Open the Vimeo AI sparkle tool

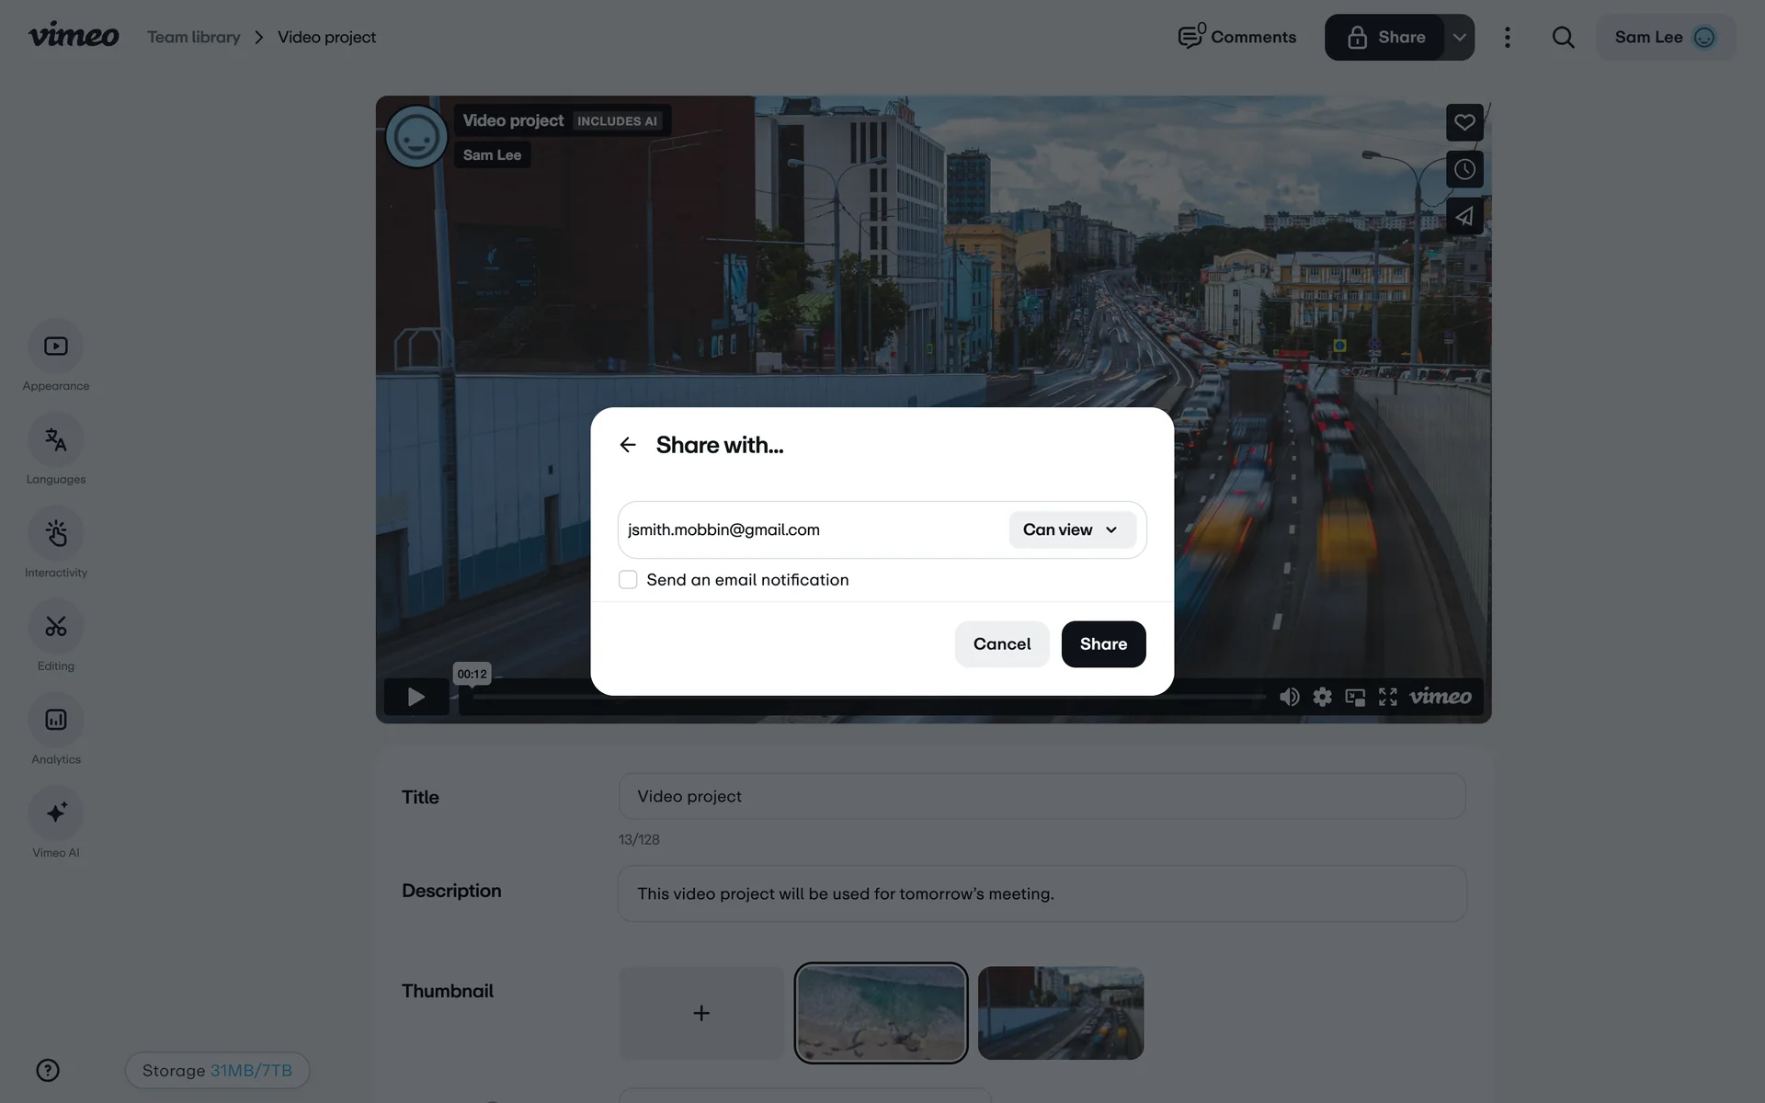point(56,813)
